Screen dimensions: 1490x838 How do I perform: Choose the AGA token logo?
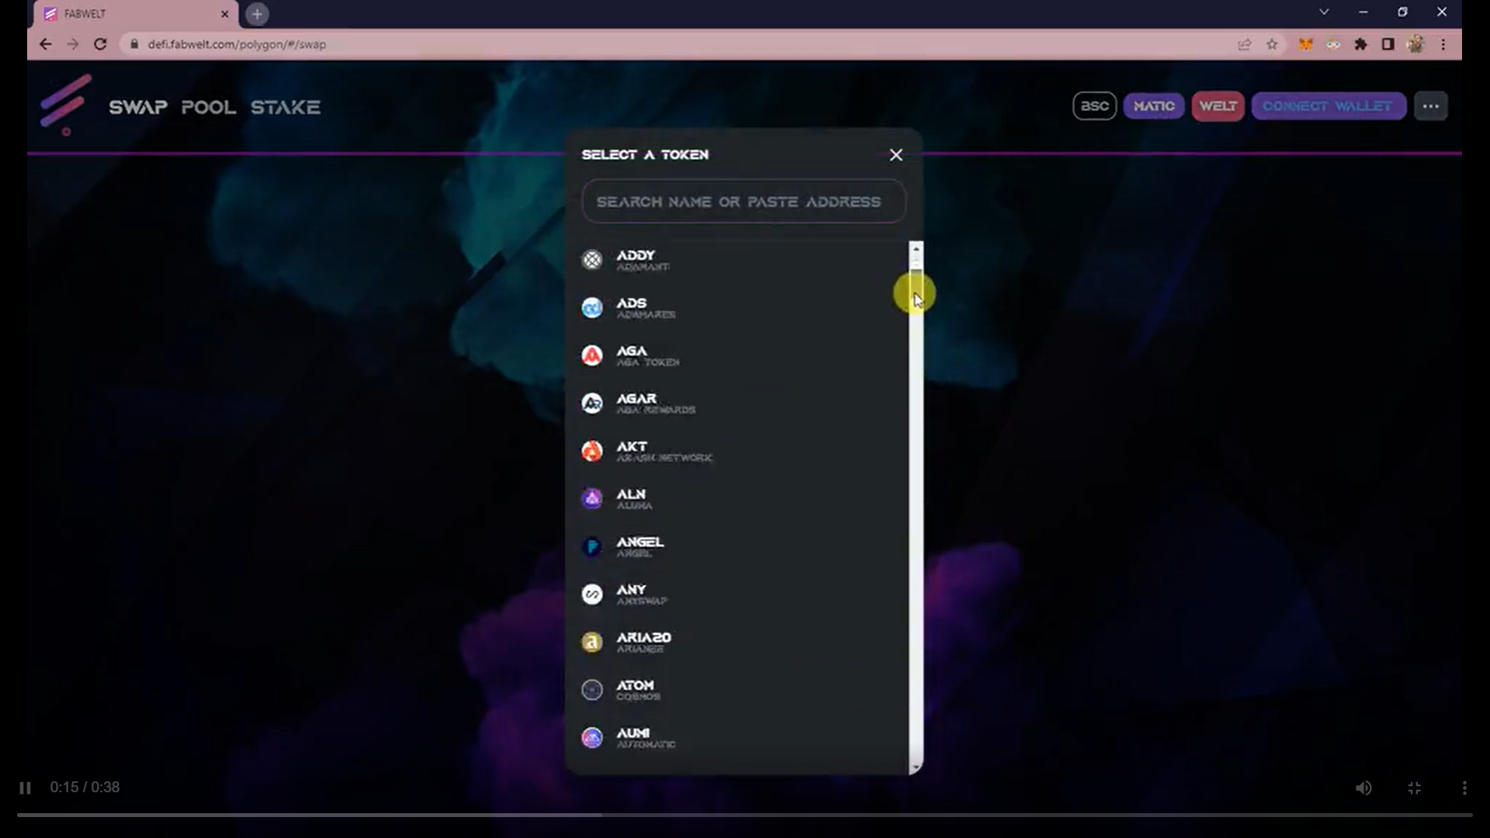[x=592, y=355]
